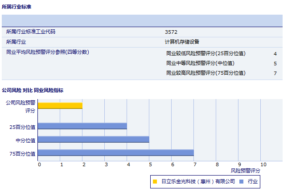Image resolution: width=304 pixels, height=192 pixels.
Task: Click the yellow legend swatch for 日立乐金光科技
Action: click(x=155, y=181)
